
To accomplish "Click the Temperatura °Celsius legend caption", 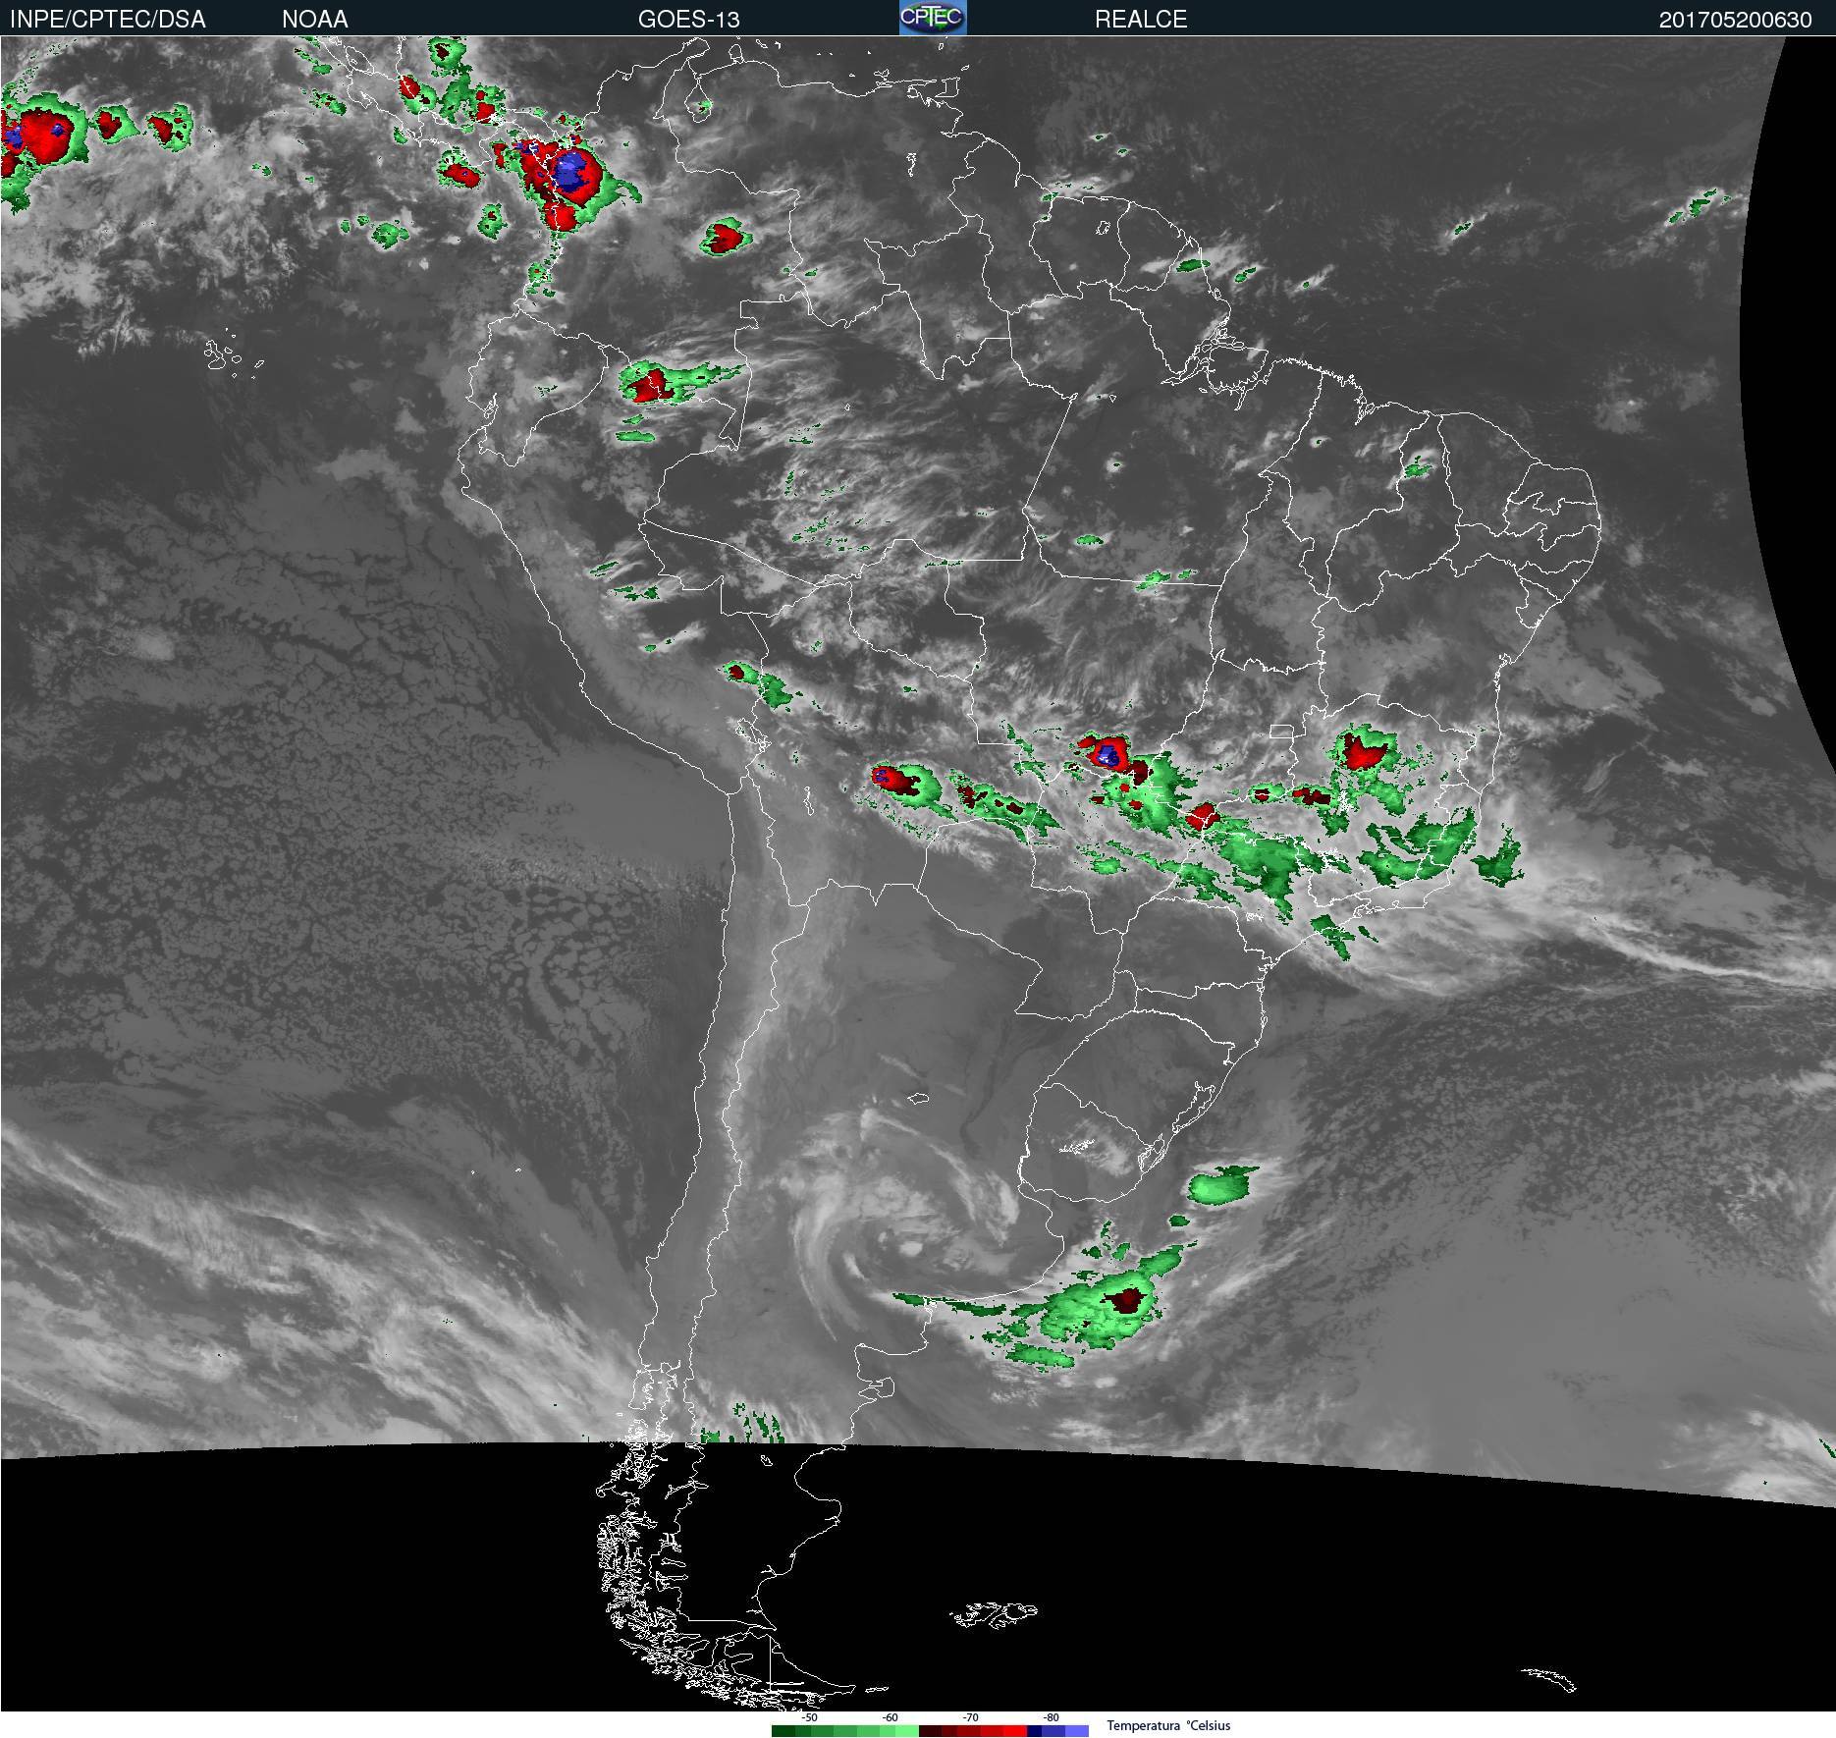I will pos(1168,1725).
